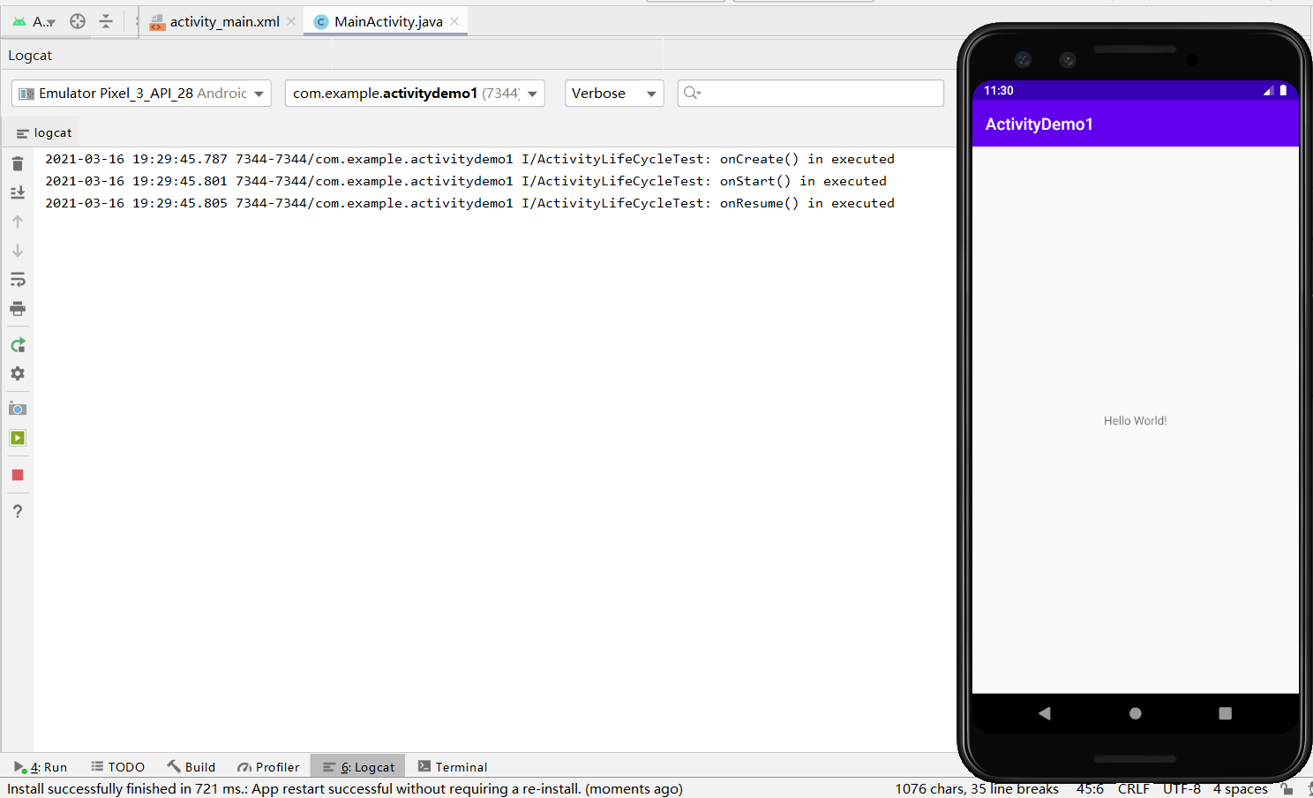Click emulator signal strength icon
Image resolution: width=1313 pixels, height=798 pixels.
click(1268, 91)
